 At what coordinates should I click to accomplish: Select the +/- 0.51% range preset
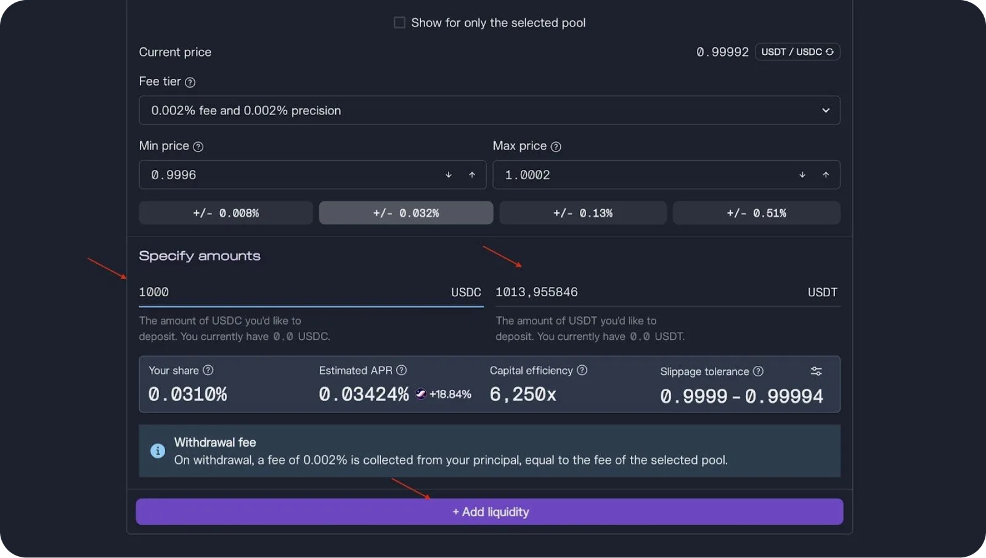756,213
